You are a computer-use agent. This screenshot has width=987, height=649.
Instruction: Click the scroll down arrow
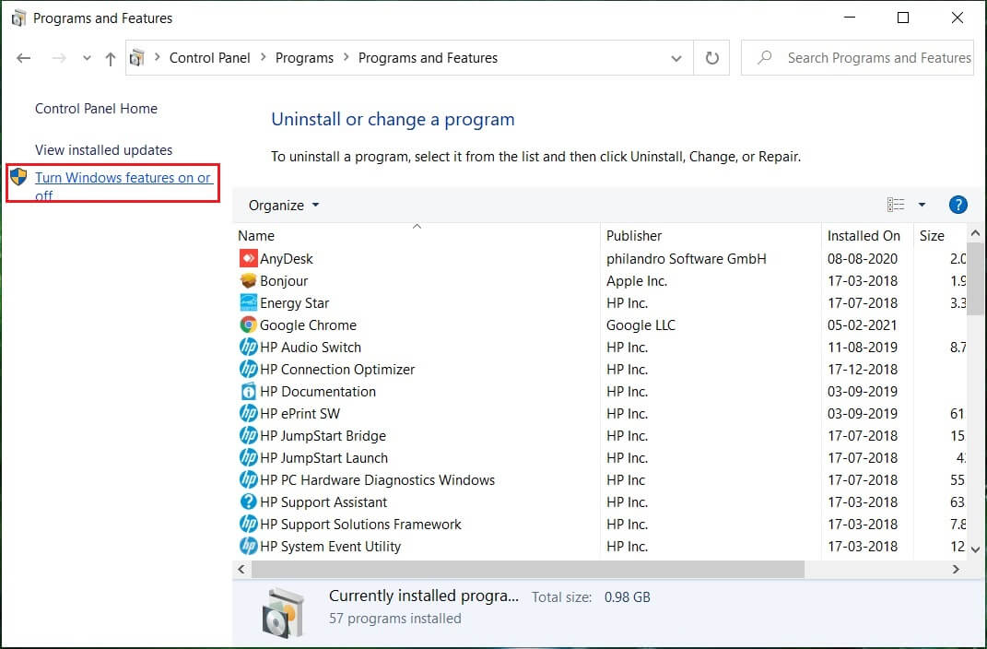[975, 549]
